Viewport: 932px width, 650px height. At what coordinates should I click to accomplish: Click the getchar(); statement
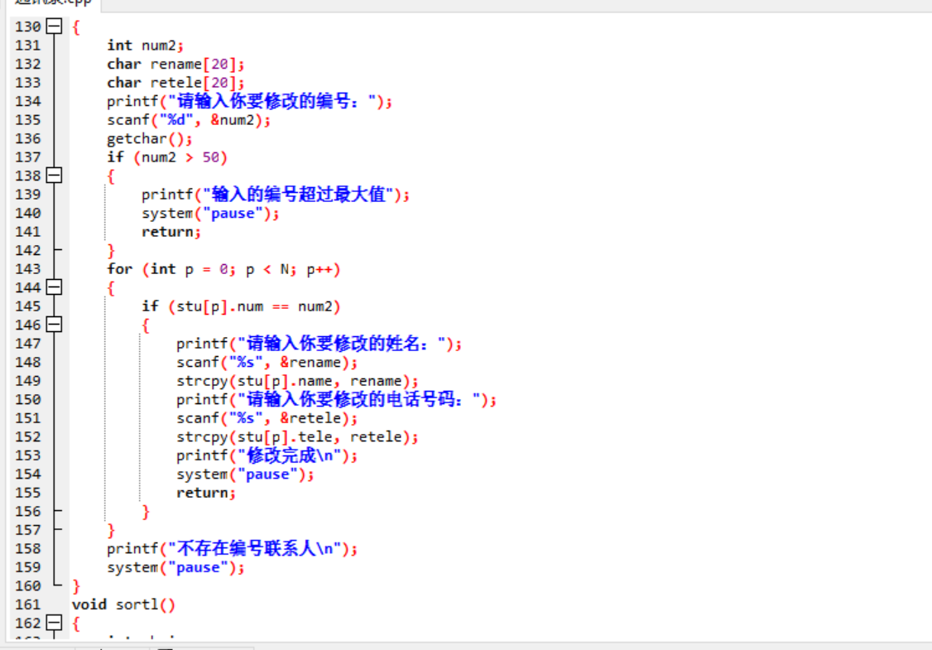(150, 138)
